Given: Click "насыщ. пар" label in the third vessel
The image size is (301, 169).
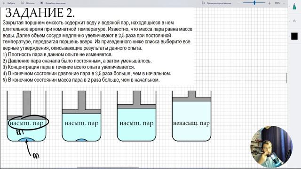Looking at the screenshot, I should (x=136, y=123).
